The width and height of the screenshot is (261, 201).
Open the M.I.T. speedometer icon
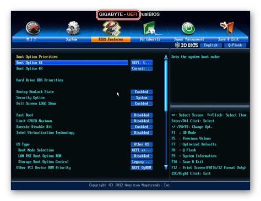pyautogui.click(x=33, y=28)
